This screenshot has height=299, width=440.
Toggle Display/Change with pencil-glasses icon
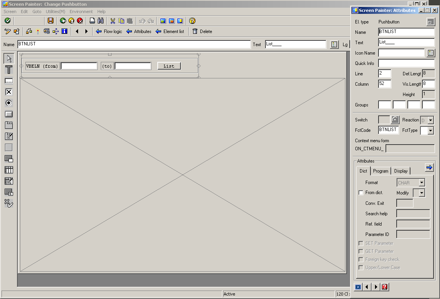(8, 32)
